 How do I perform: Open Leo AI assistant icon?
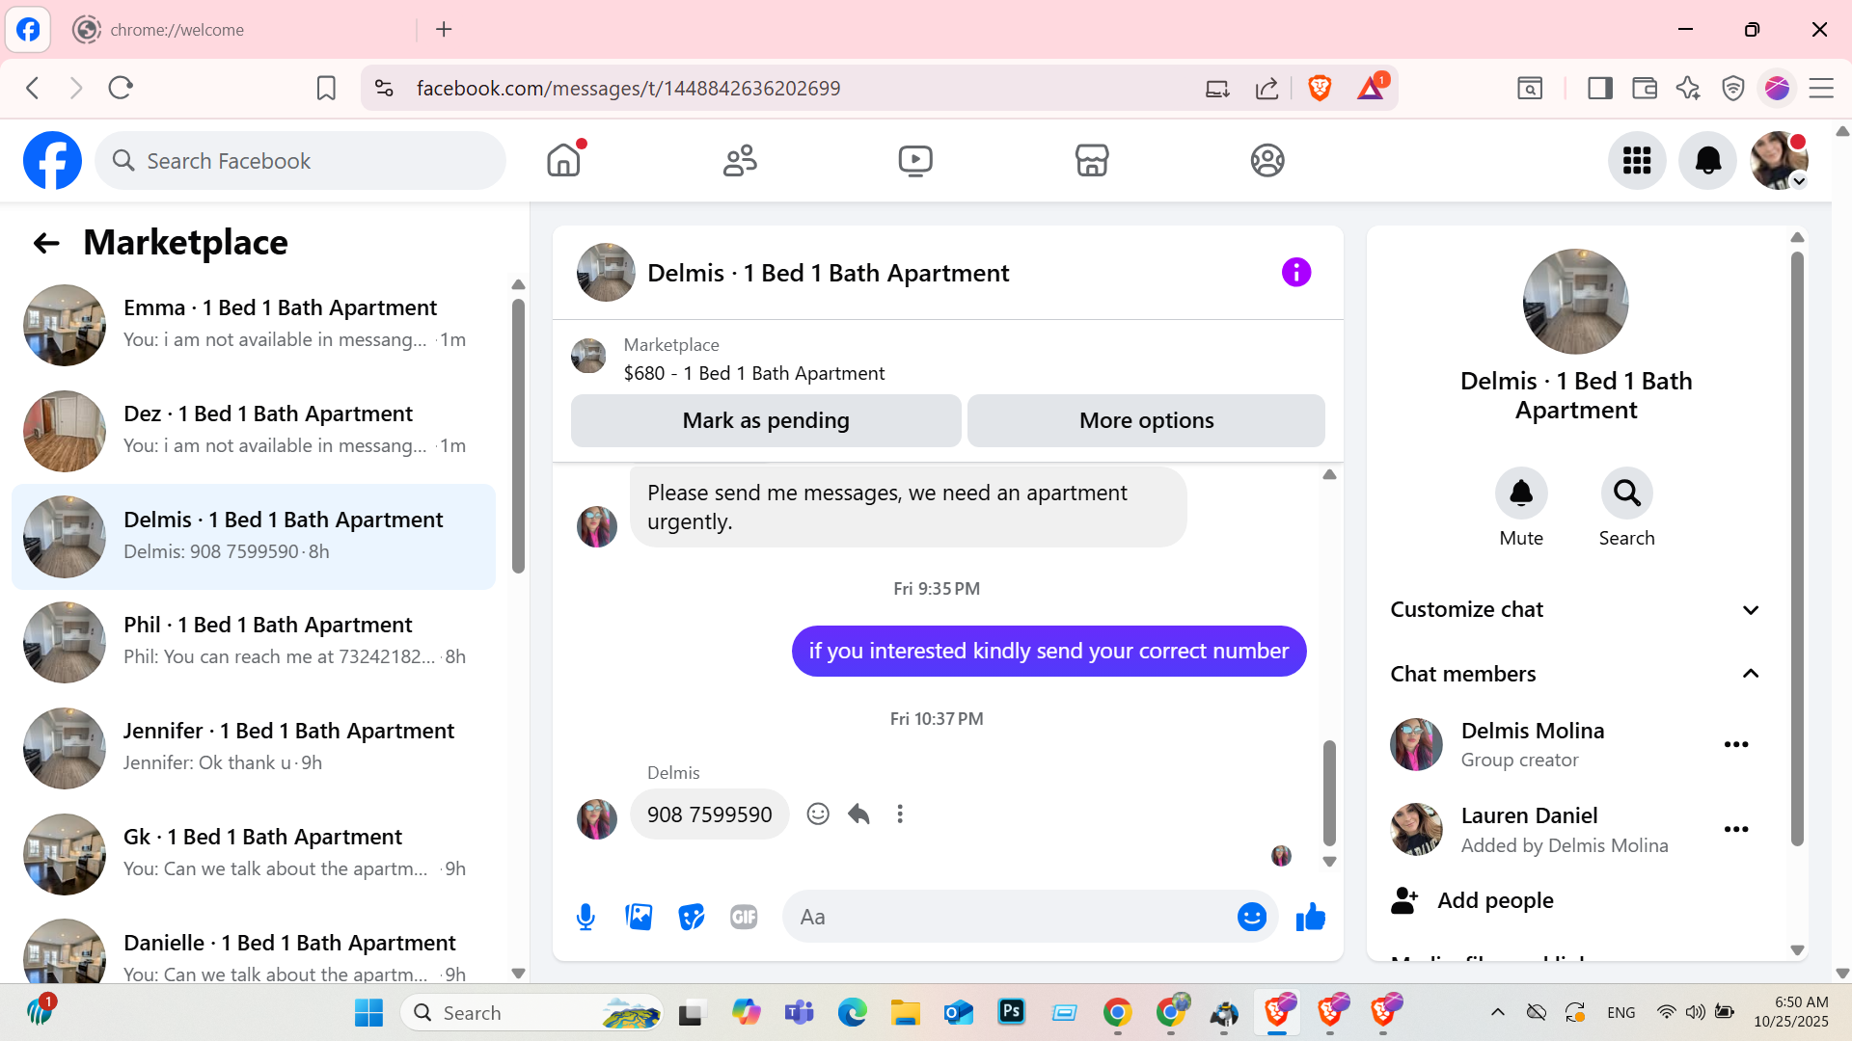[x=1688, y=89]
